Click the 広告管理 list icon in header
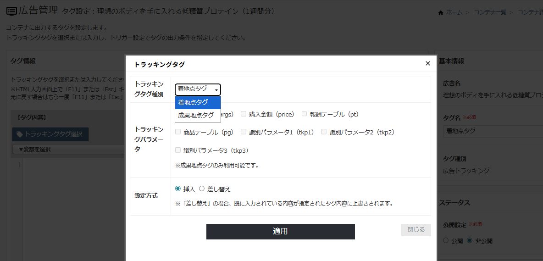543x261 pixels. (x=11, y=11)
